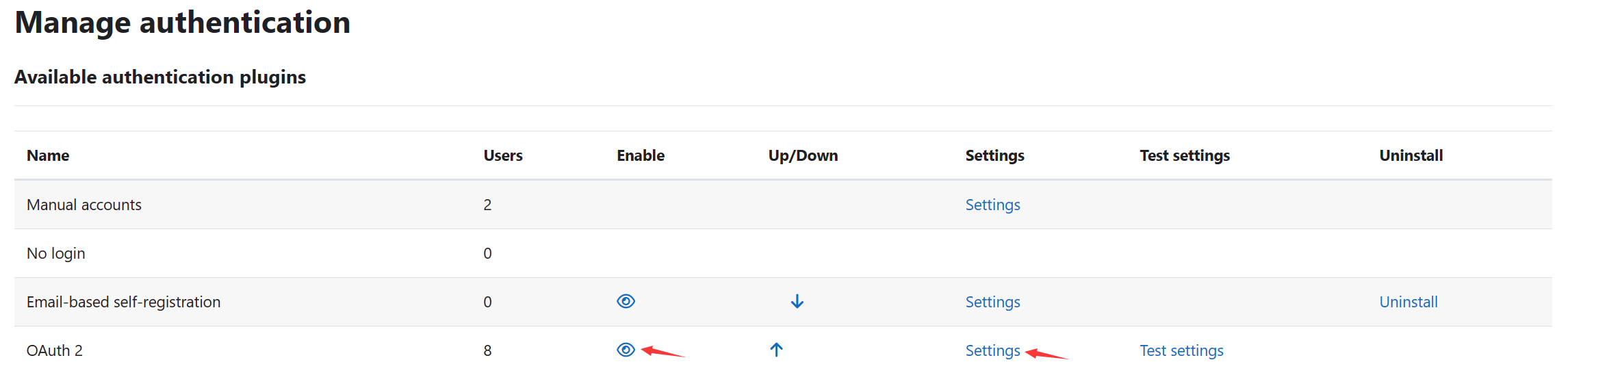Click the Test settings column header
Viewport: 1622px width, 373px height.
coord(1185,155)
